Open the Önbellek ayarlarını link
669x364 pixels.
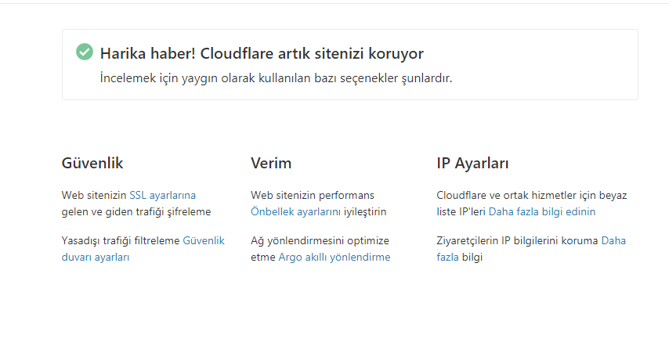pos(295,212)
